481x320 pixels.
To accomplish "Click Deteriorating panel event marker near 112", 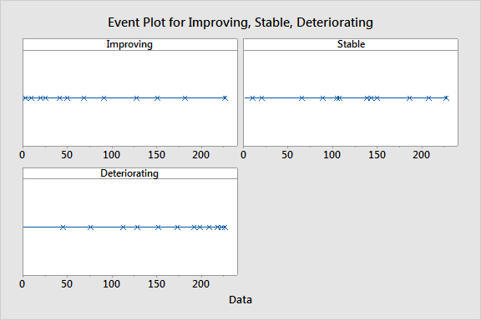I will (x=123, y=227).
